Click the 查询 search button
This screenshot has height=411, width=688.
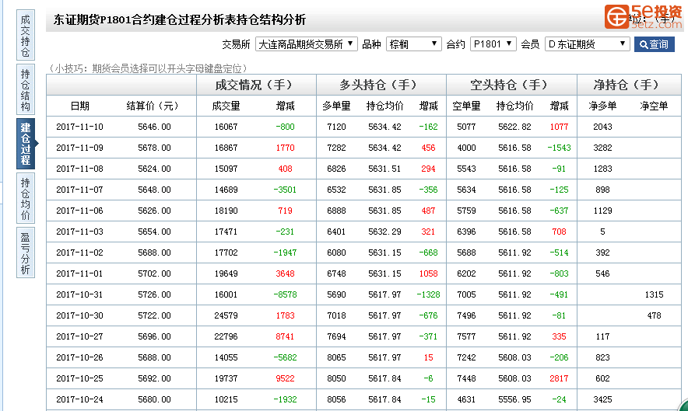pyautogui.click(x=655, y=44)
